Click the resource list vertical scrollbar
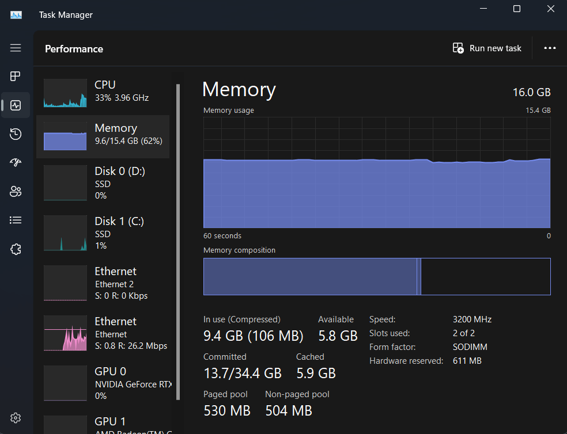Viewport: 567px width, 434px height. coord(178,242)
